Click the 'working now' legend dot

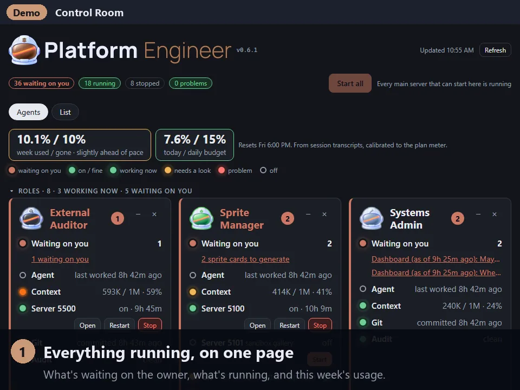click(113, 171)
